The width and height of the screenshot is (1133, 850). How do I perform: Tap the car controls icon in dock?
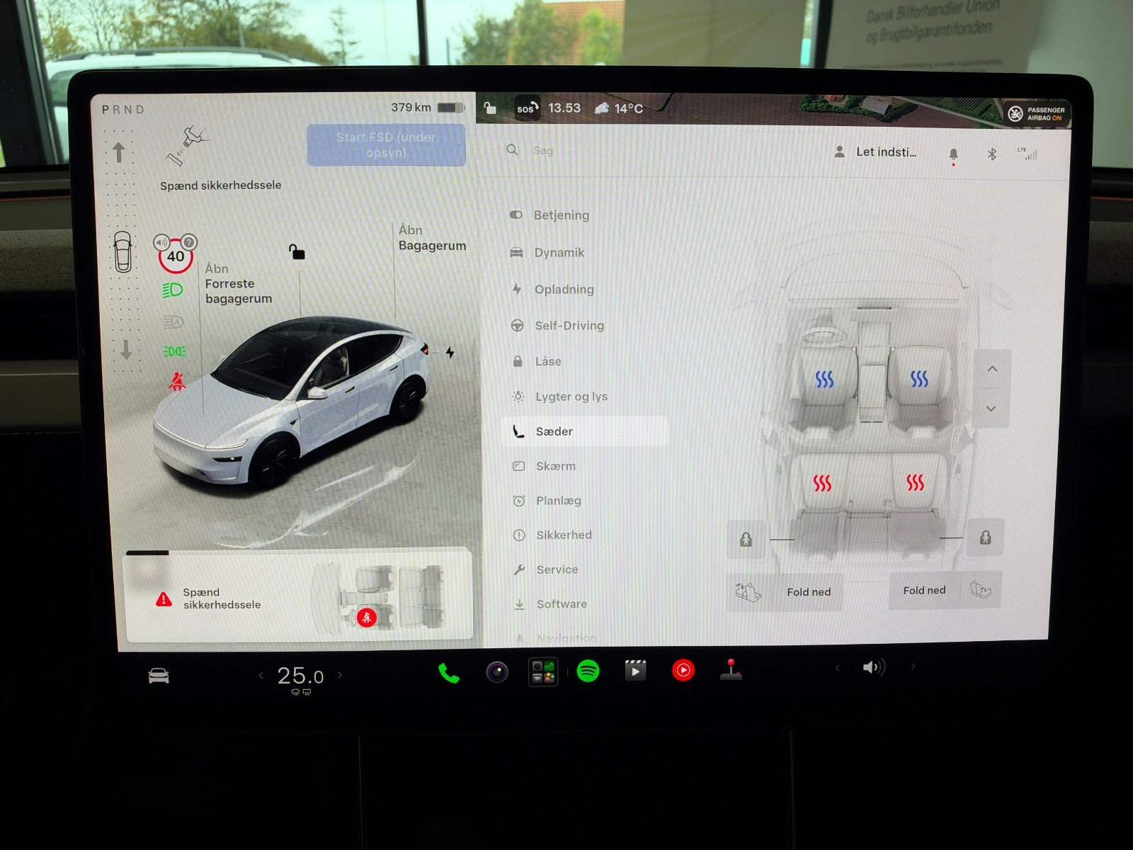[159, 675]
